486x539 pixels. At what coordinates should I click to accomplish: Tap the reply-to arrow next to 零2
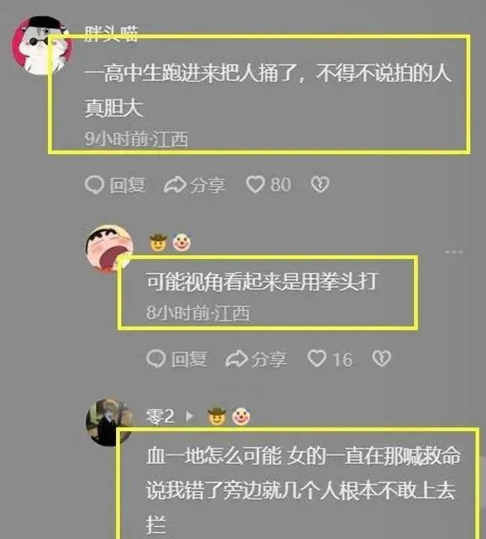click(x=189, y=416)
